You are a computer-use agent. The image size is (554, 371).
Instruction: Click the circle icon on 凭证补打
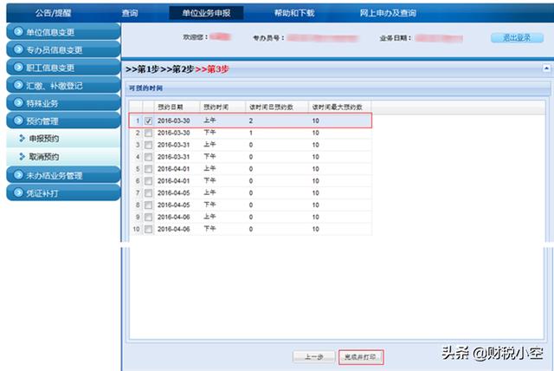click(18, 192)
